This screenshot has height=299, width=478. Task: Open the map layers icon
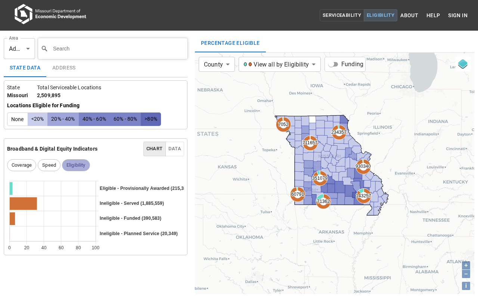(x=463, y=64)
